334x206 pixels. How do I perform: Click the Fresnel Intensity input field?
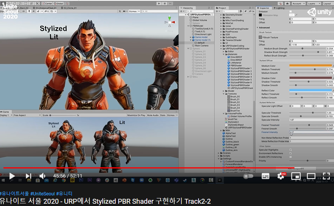(312, 132)
